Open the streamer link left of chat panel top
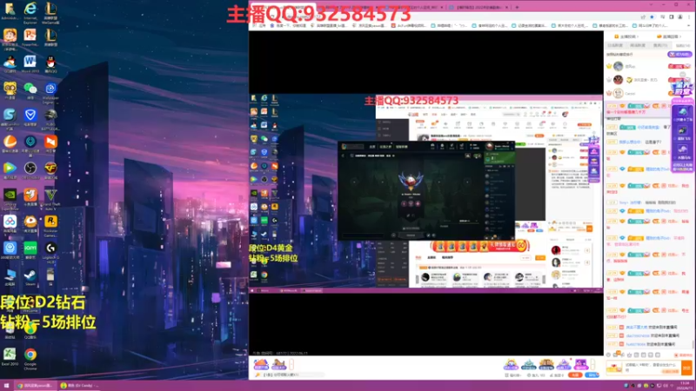The width and height of the screenshot is (696, 391). coord(627,36)
